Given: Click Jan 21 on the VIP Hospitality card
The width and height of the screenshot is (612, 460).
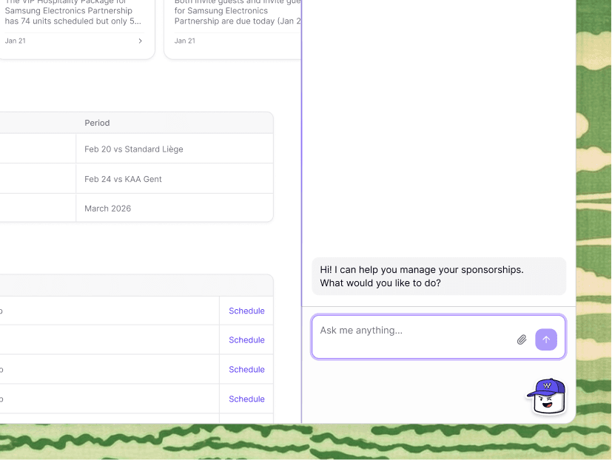Looking at the screenshot, I should pyautogui.click(x=16, y=41).
